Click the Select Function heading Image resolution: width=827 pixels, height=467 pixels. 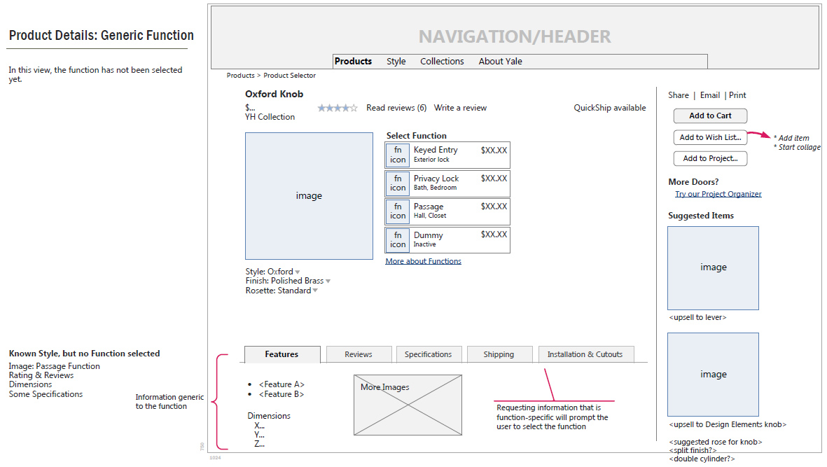coord(417,135)
